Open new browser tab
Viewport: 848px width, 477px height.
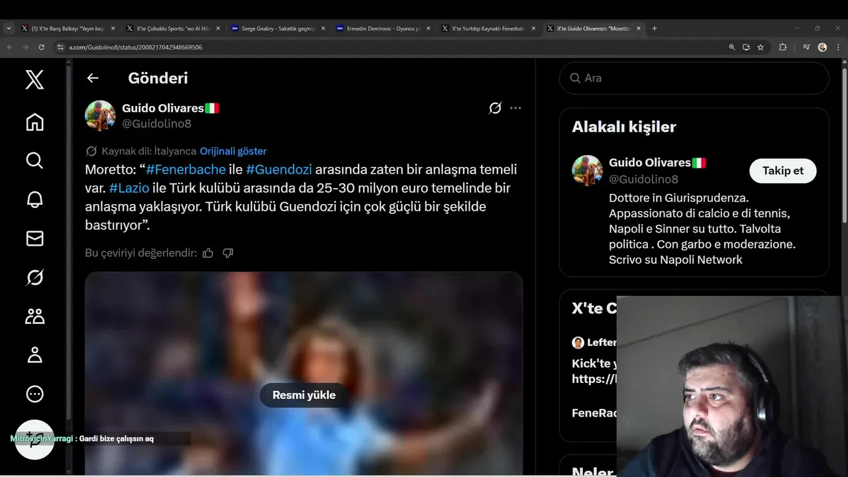click(655, 28)
